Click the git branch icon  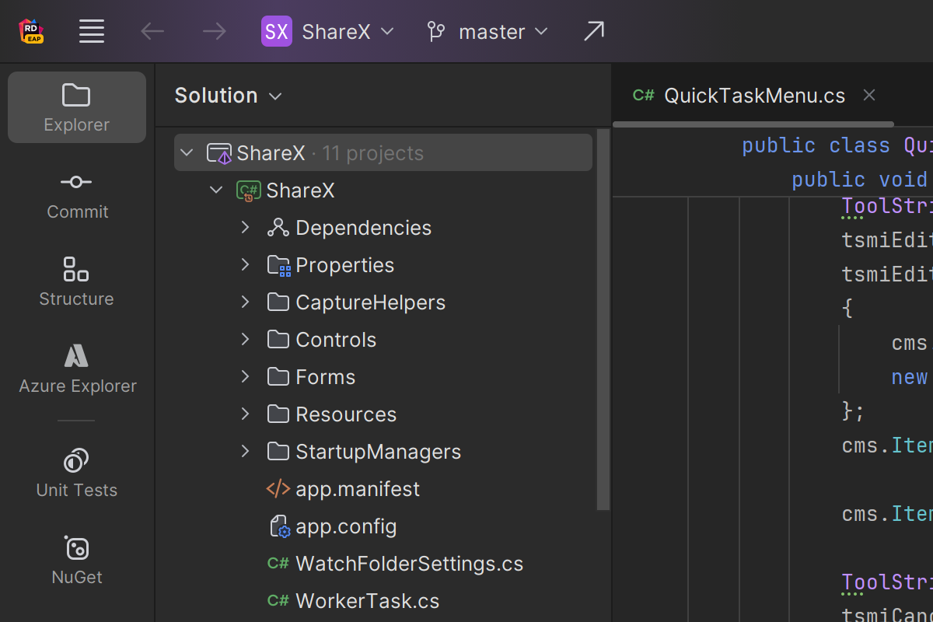click(436, 32)
